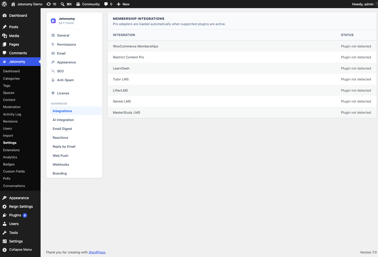Click the Pages icon in the sidebar
Screen dimensions: 378x257
5,44
